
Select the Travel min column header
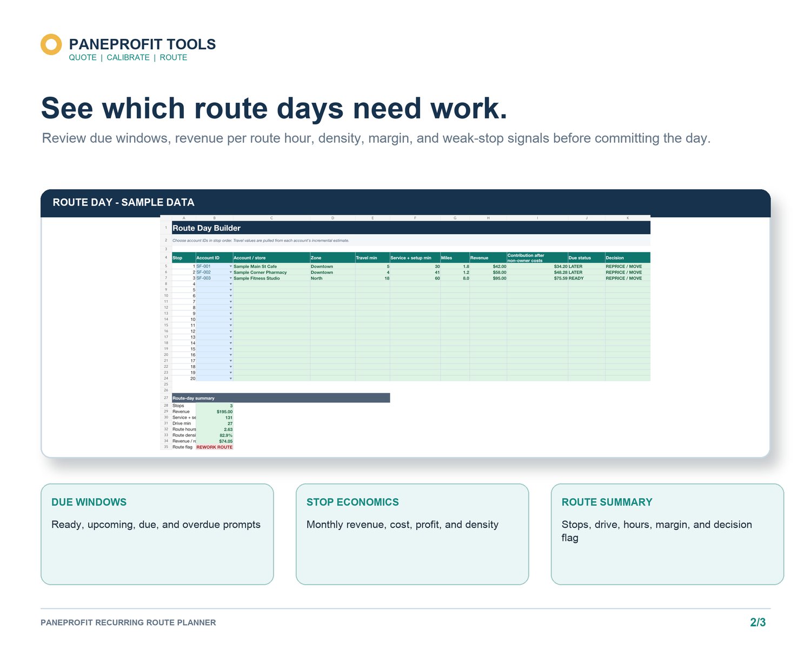(373, 257)
